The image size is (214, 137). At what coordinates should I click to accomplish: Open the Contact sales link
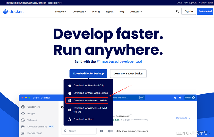tap(206, 2)
